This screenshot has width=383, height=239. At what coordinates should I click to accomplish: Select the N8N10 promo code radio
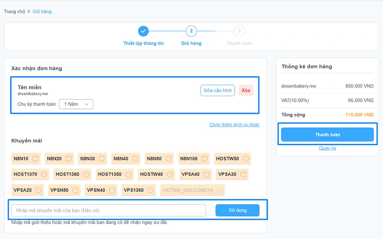[x=35, y=159]
